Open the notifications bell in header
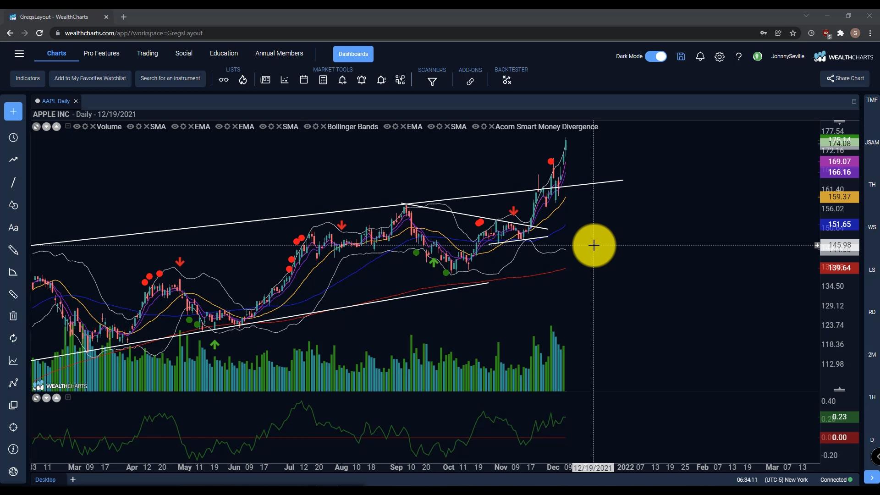Screen dimensions: 880x495 [x=700, y=56]
